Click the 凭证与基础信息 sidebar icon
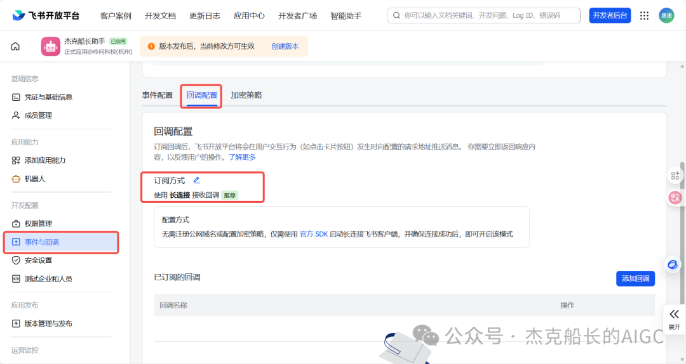686x364 pixels. [16, 97]
